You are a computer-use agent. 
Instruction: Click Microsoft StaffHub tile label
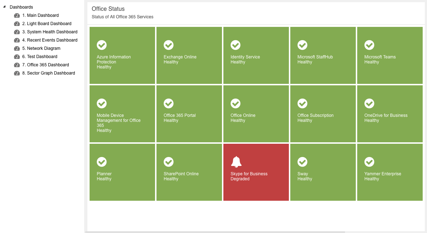click(x=315, y=57)
